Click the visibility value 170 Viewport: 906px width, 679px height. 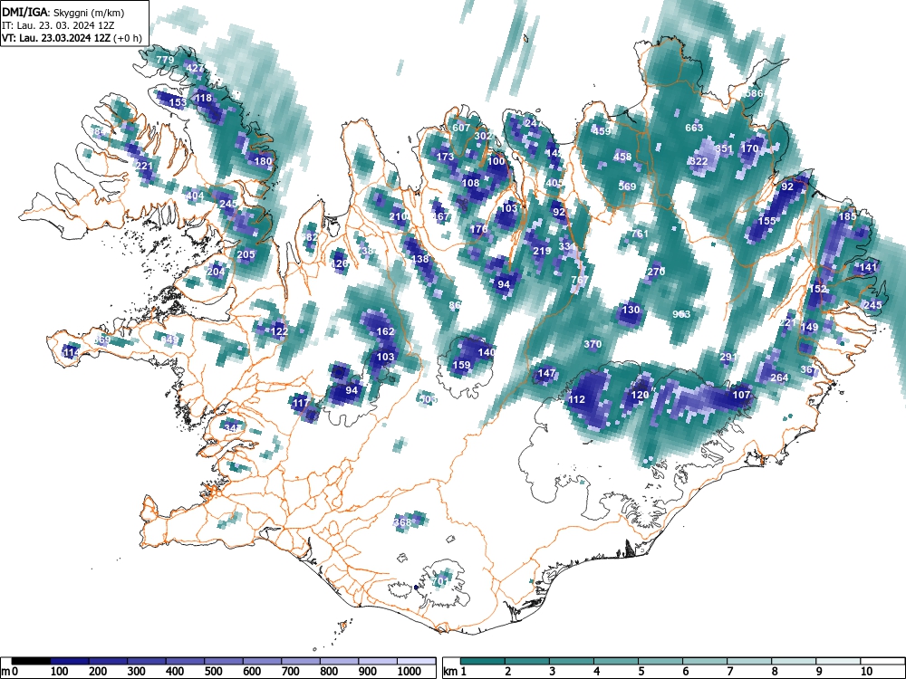[x=749, y=149]
